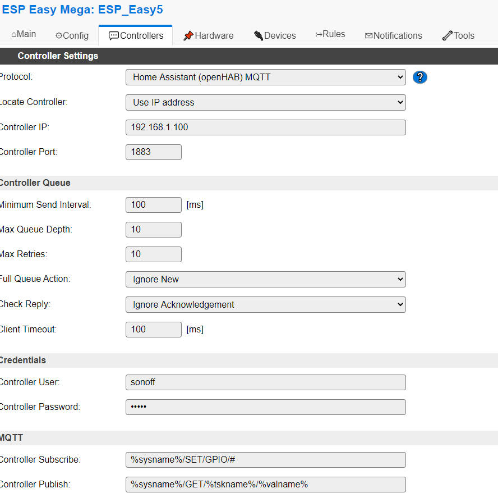The height and width of the screenshot is (493, 498).
Task: Open the Notifications tab
Action: coord(394,35)
